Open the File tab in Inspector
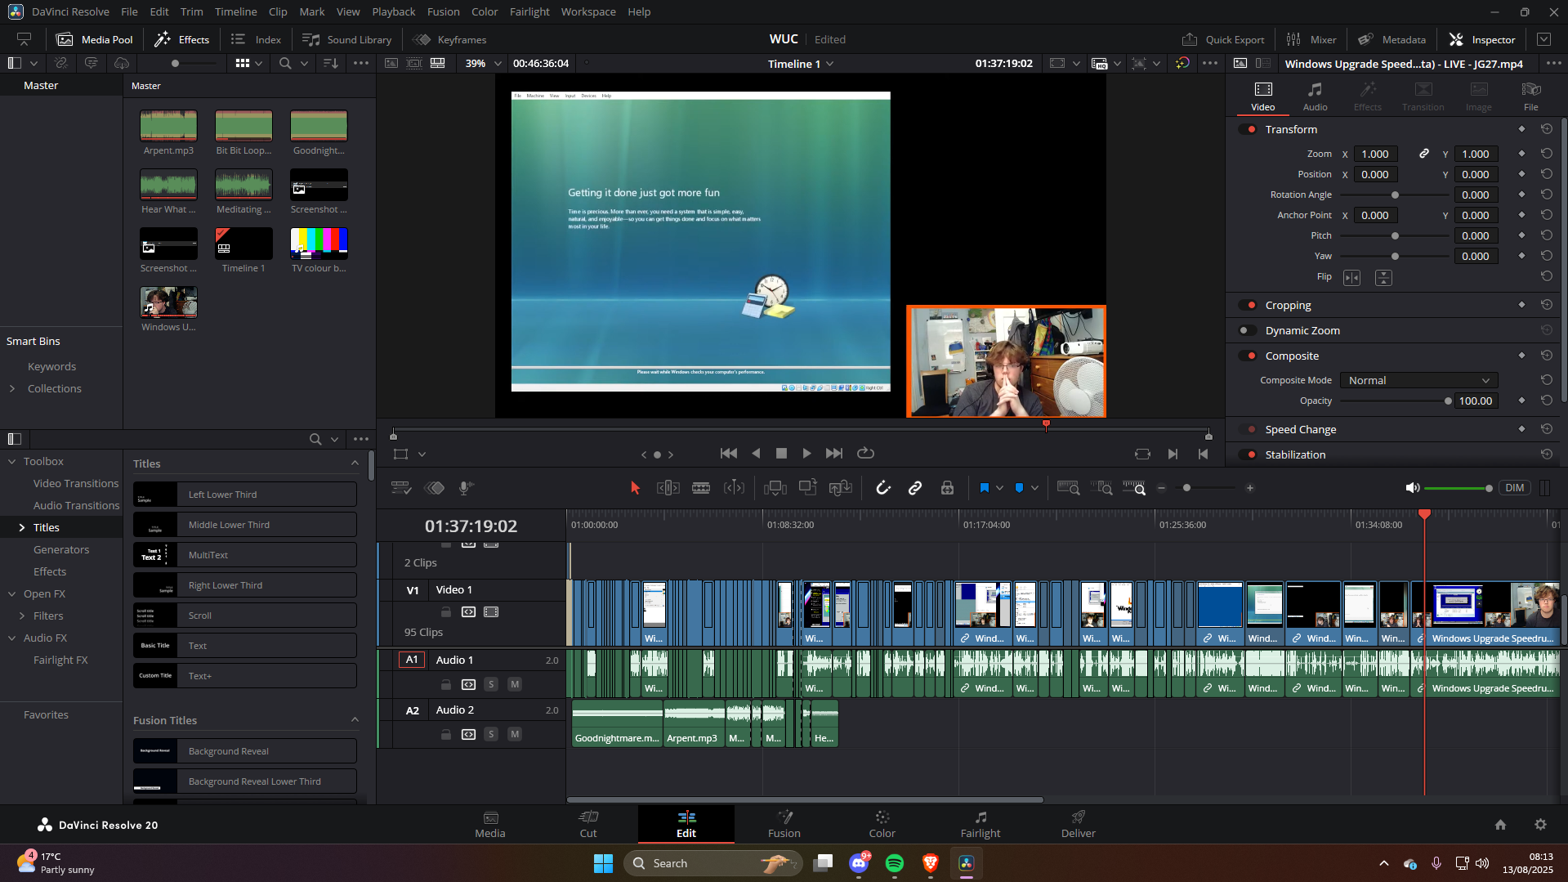The image size is (1568, 882). [x=1531, y=96]
